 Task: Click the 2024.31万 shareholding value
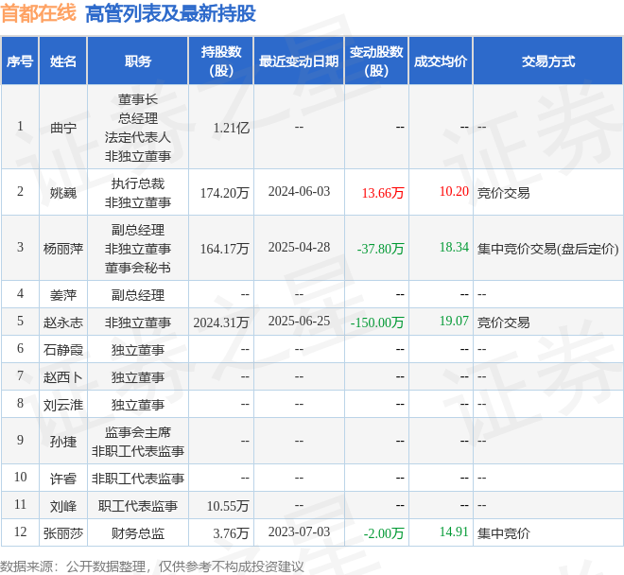[221, 322]
